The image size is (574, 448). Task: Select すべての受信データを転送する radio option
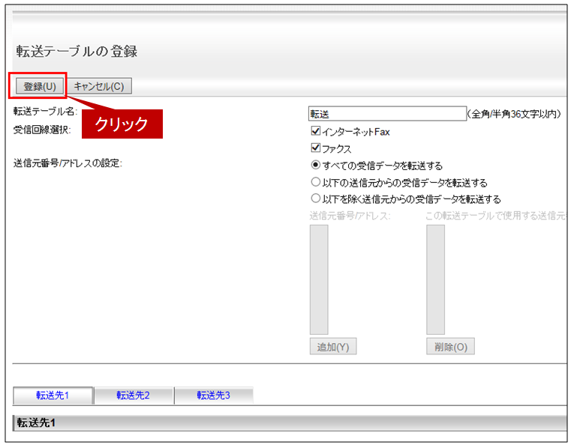click(x=315, y=166)
